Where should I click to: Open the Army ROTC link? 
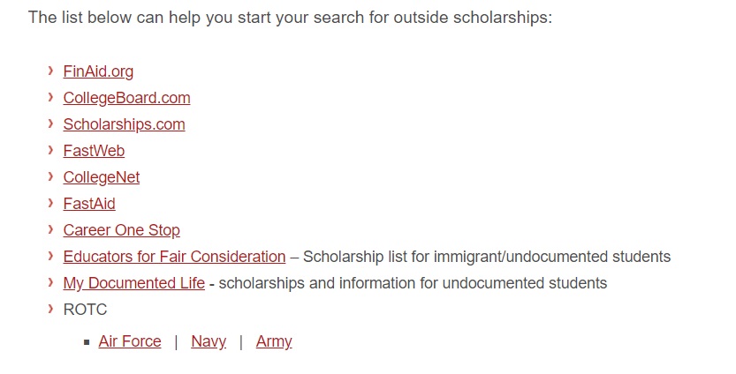[x=274, y=341]
